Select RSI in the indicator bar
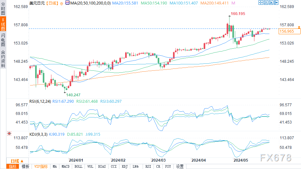 tap(148, 166)
